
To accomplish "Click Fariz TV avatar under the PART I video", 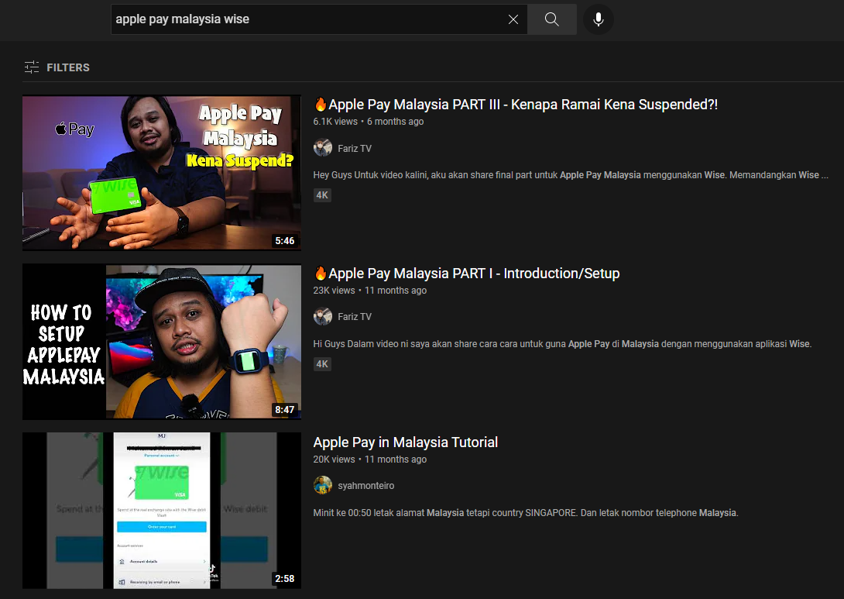I will coord(322,316).
